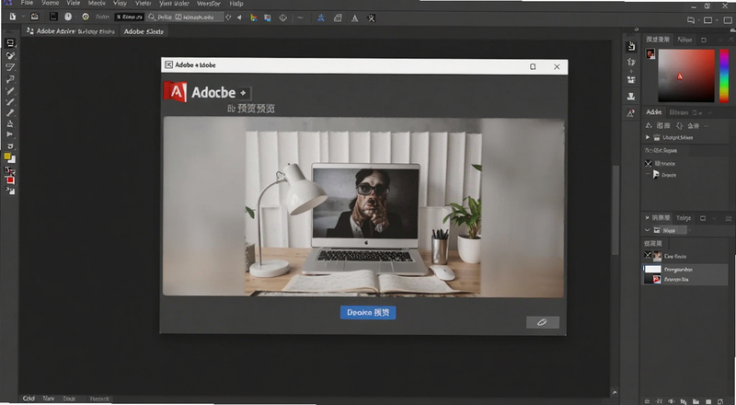Select the third tool in left toolbox
Image resolution: width=736 pixels, height=405 pixels.
click(x=10, y=67)
